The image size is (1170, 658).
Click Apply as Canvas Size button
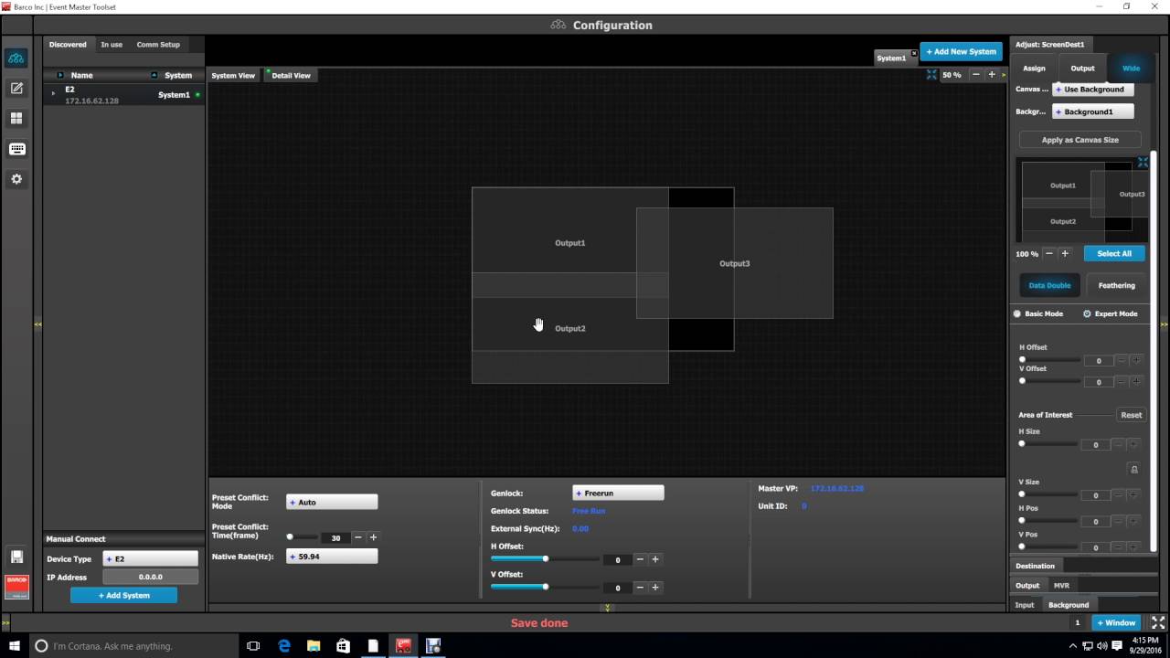click(1080, 140)
